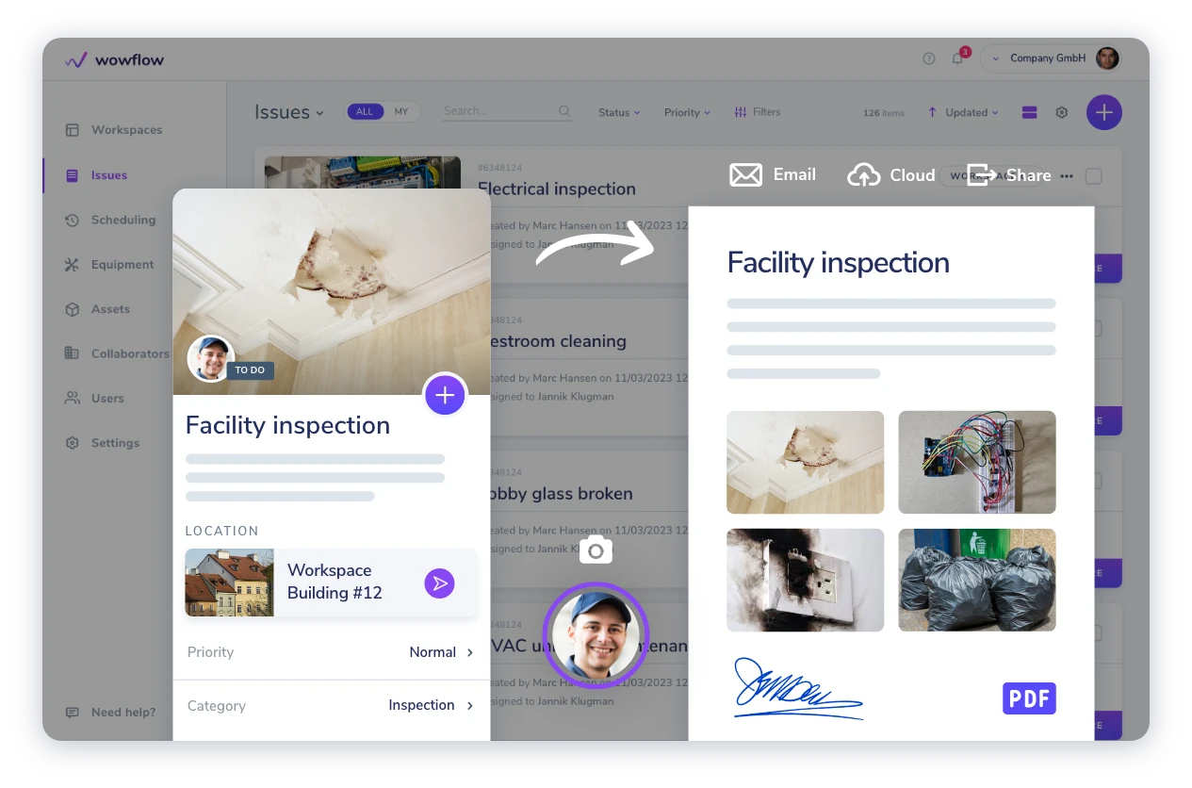Open the Priority filter dropdown
This screenshot has height=788, width=1192.
(687, 112)
